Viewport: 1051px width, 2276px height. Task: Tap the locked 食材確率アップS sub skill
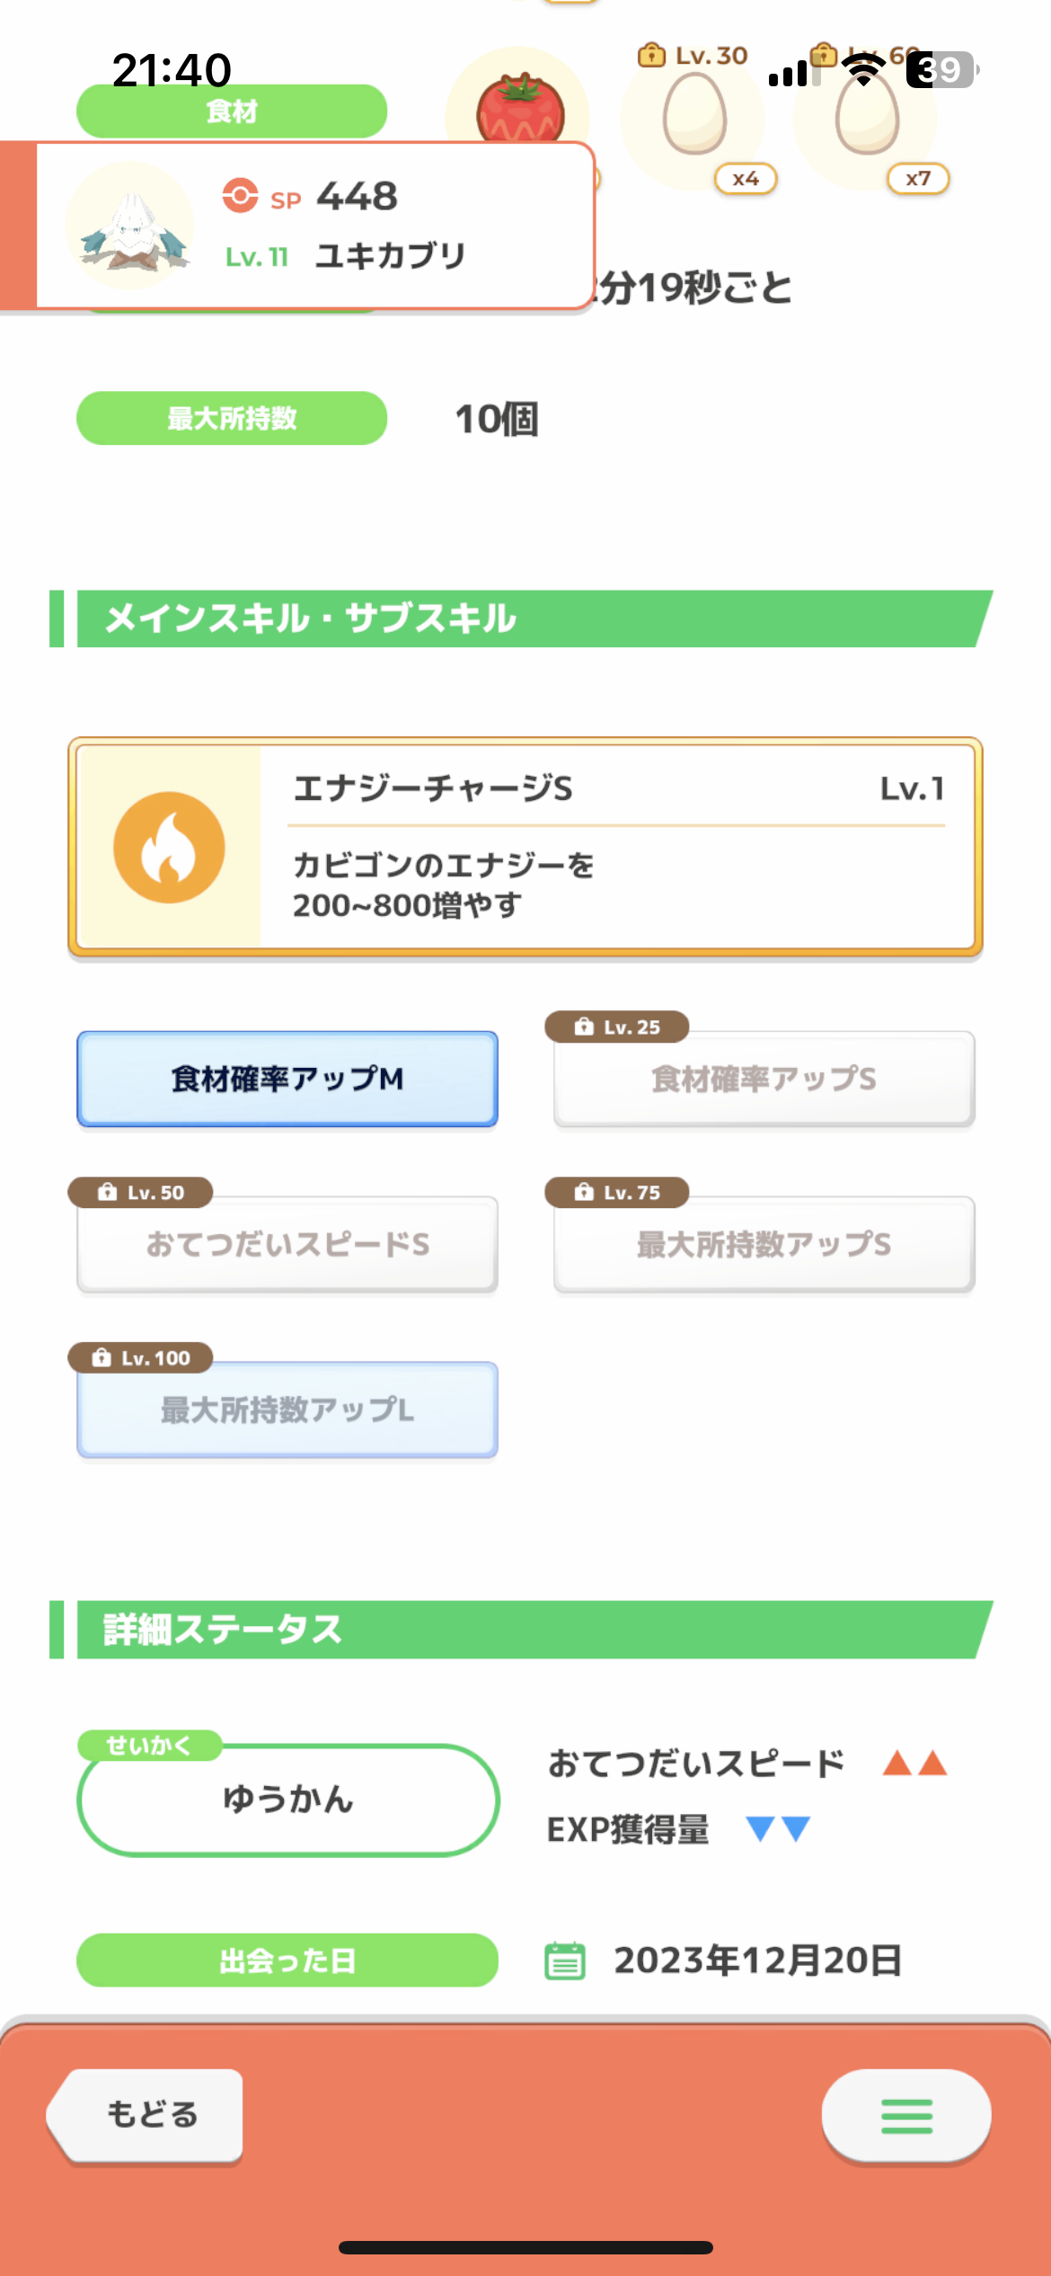[x=764, y=1079]
